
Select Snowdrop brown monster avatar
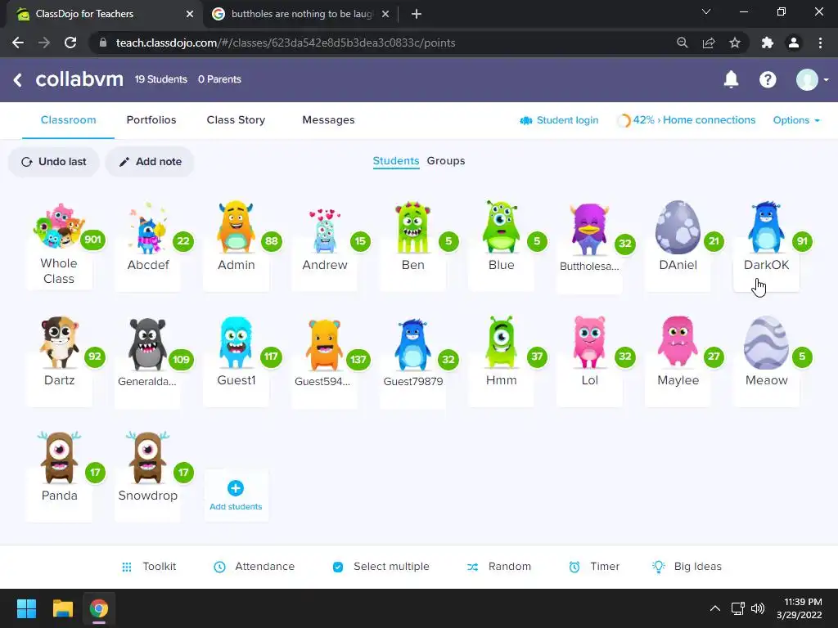[147, 458]
